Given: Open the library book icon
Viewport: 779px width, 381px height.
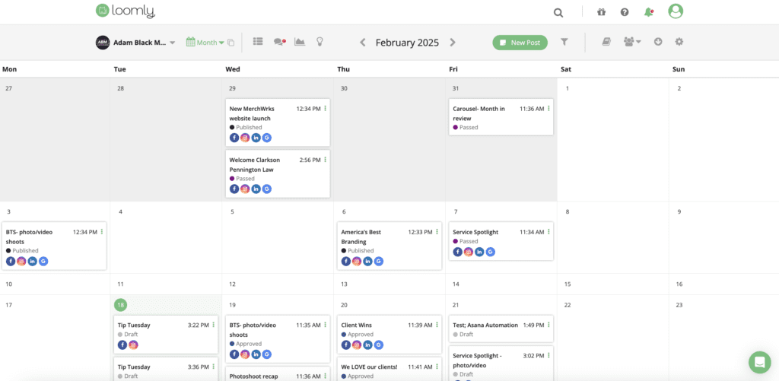Looking at the screenshot, I should click(606, 43).
